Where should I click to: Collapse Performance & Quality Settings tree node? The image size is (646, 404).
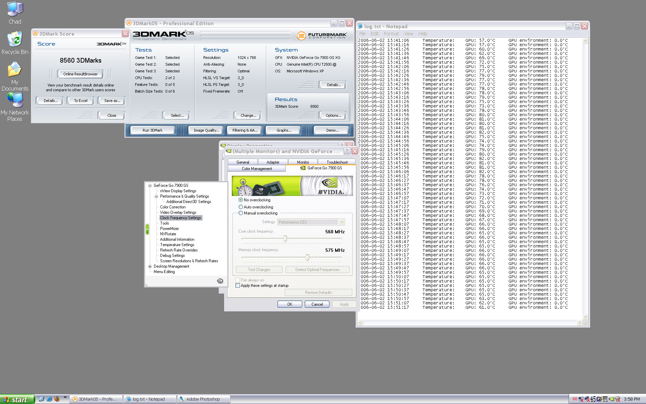pyautogui.click(x=156, y=196)
